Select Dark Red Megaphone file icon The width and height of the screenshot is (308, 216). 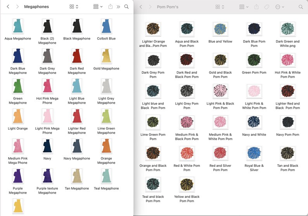click(x=77, y=56)
